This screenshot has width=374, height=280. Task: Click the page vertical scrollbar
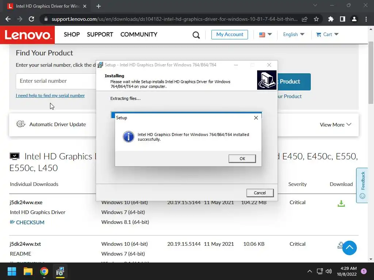[371, 73]
